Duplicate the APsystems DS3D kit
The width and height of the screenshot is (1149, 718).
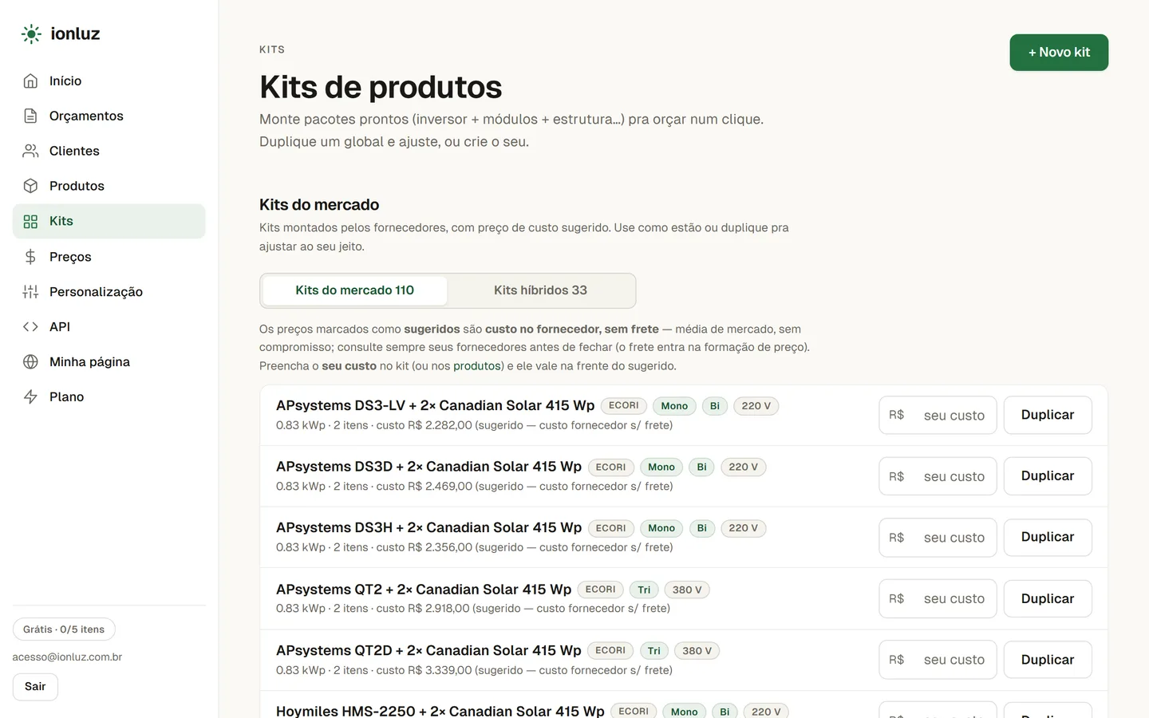1048,476
